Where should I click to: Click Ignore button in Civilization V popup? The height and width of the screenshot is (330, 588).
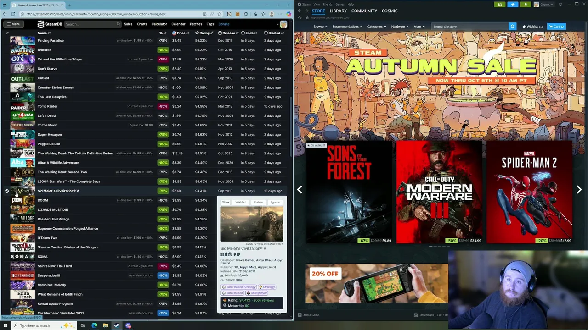click(x=275, y=202)
